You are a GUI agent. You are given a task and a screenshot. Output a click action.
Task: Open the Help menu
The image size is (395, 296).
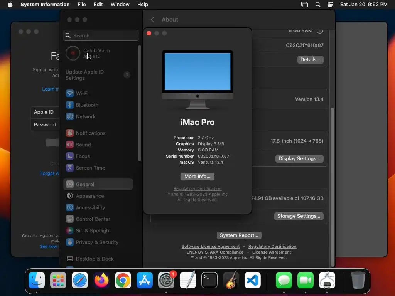[x=143, y=5]
